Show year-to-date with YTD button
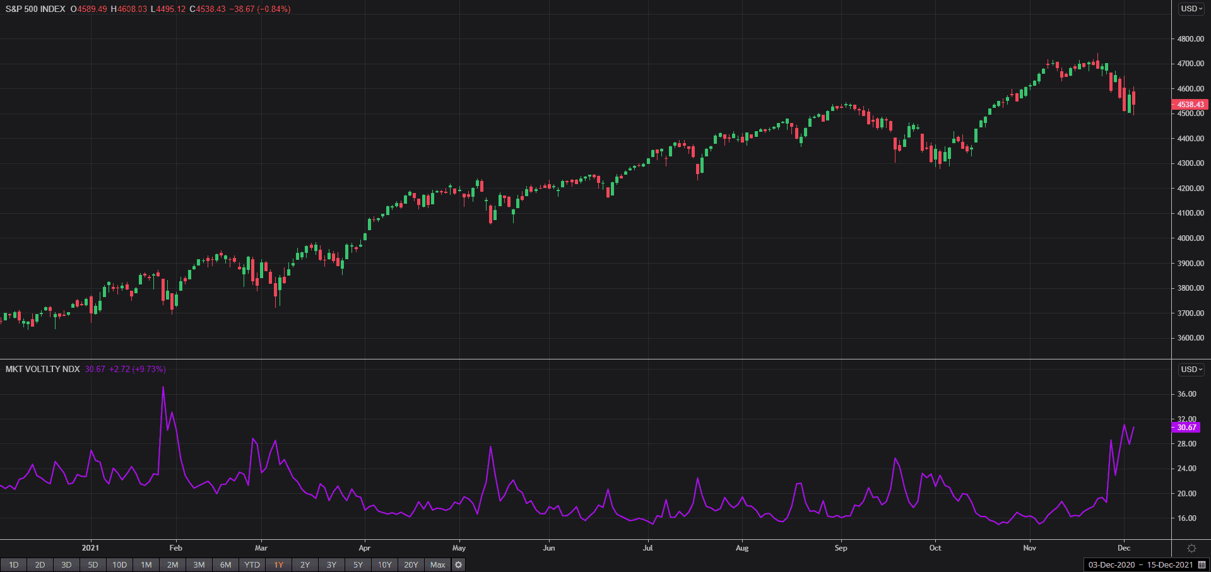The image size is (1211, 572). click(x=252, y=565)
